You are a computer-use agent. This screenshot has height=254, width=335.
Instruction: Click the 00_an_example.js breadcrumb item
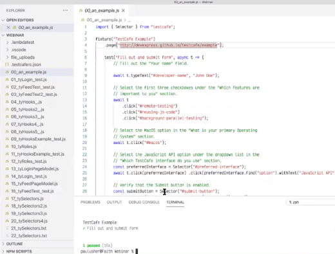coord(104,20)
